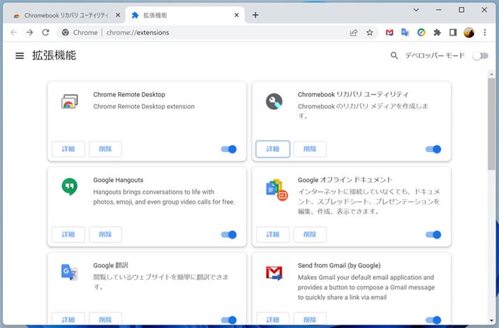Open Chrome's three-dot menu
Image resolution: width=499 pixels, height=328 pixels.
point(485,32)
